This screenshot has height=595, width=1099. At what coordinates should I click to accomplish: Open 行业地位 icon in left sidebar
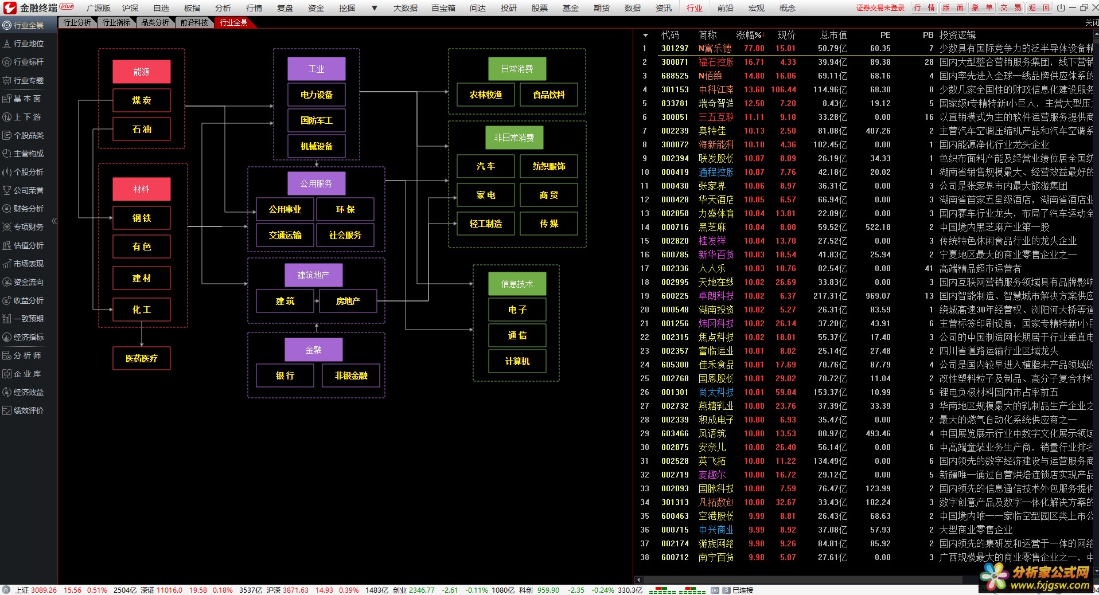pos(7,44)
